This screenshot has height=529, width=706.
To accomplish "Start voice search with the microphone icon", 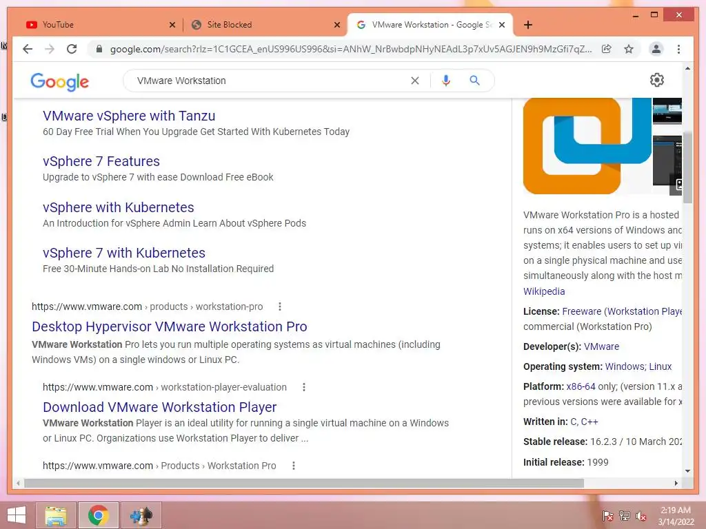I will pyautogui.click(x=446, y=81).
